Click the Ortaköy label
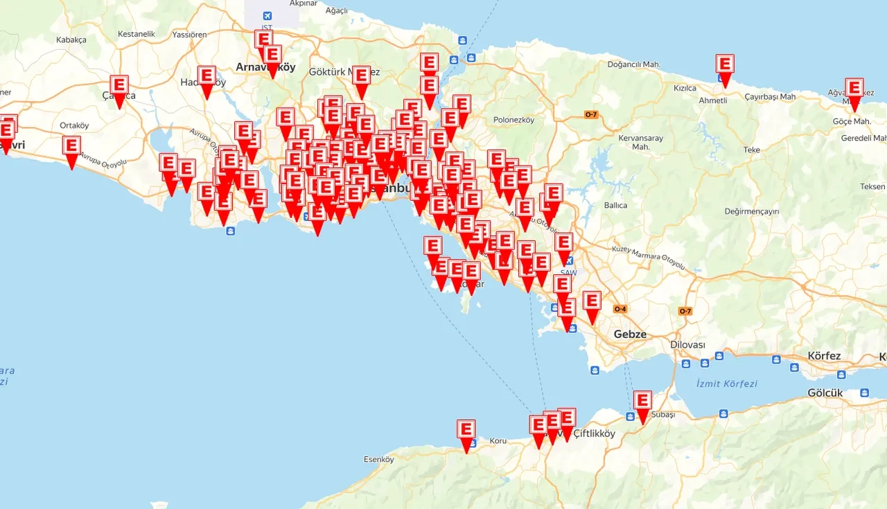The image size is (887, 509). pyautogui.click(x=74, y=125)
